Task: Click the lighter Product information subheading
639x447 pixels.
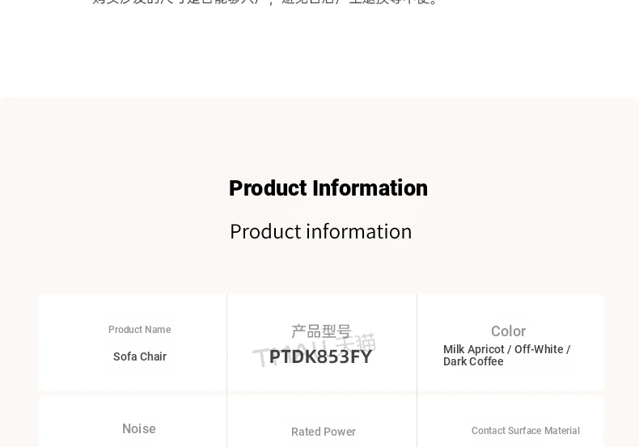Action: 321,232
